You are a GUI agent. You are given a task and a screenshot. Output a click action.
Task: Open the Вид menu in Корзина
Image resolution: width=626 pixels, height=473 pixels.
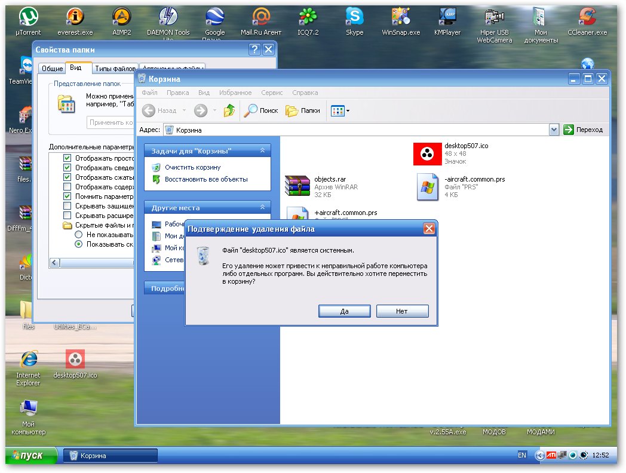(x=204, y=93)
